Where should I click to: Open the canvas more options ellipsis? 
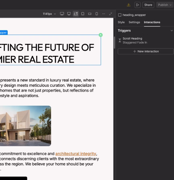click(104, 14)
